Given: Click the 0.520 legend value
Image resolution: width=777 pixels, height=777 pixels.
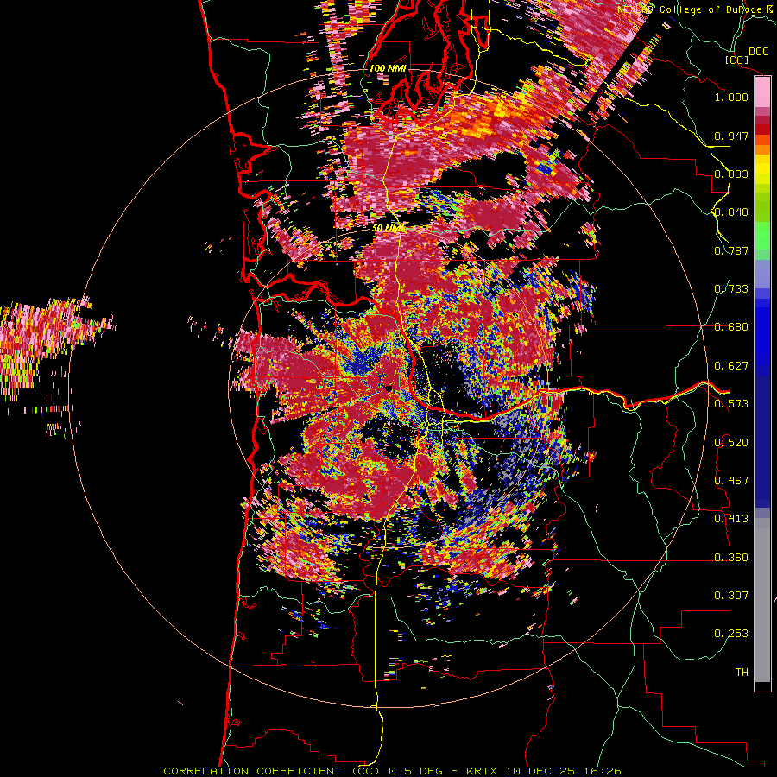Looking at the screenshot, I should pos(731,443).
